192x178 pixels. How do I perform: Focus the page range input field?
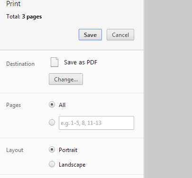pyautogui.click(x=96, y=123)
